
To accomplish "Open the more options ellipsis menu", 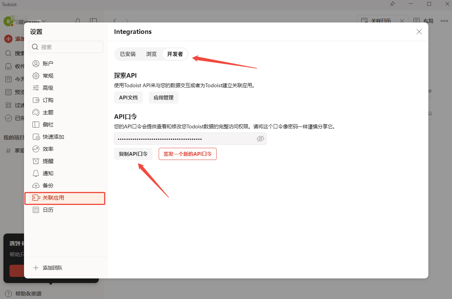I will 444,21.
